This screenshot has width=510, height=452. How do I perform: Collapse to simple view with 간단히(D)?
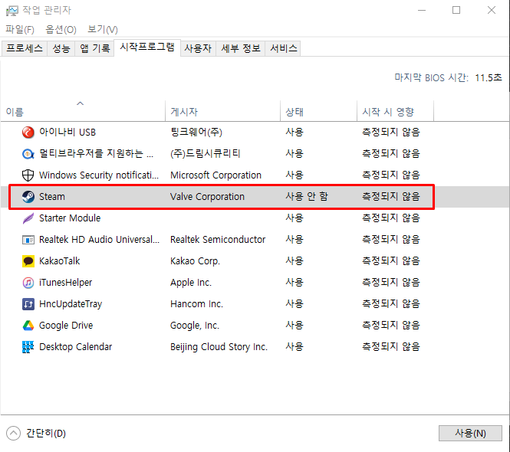click(x=36, y=433)
